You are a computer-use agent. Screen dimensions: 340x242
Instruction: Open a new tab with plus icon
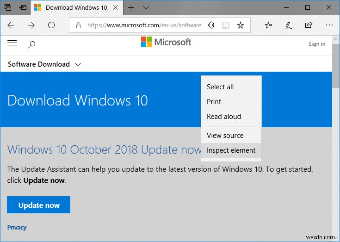131,7
